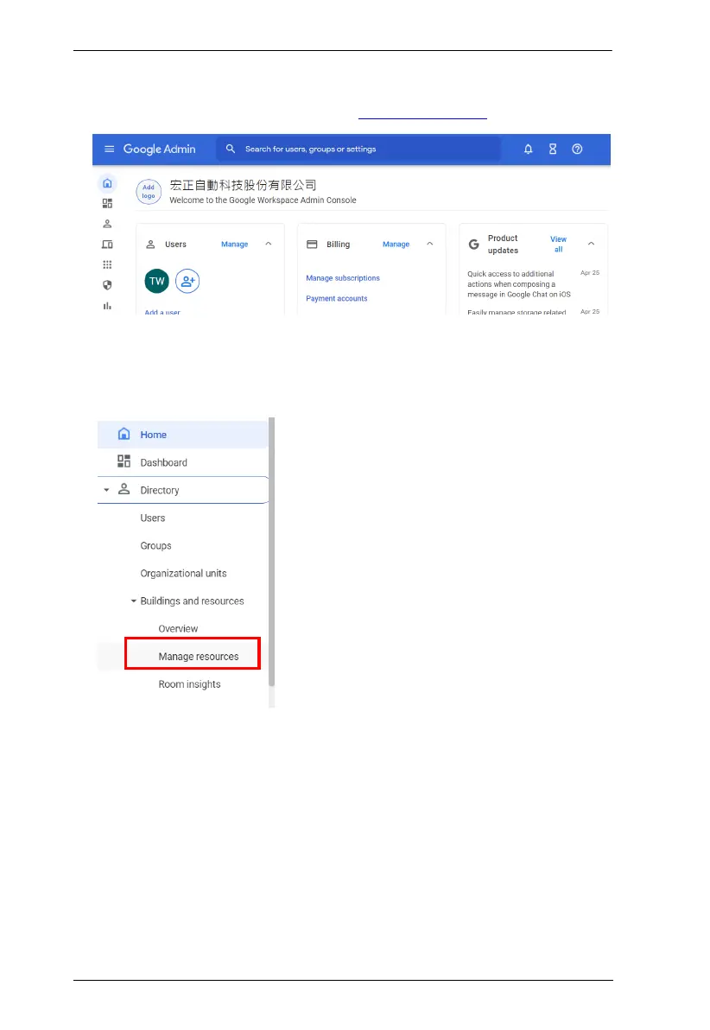Click View all product updates

(558, 245)
